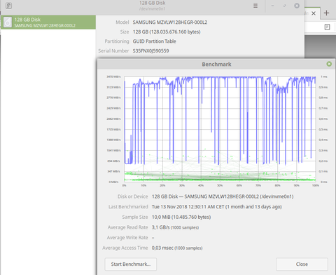Screen dimensions: 336x275
Task: Click the Last Benchmarked date value
Action: pyautogui.click(x=217, y=207)
